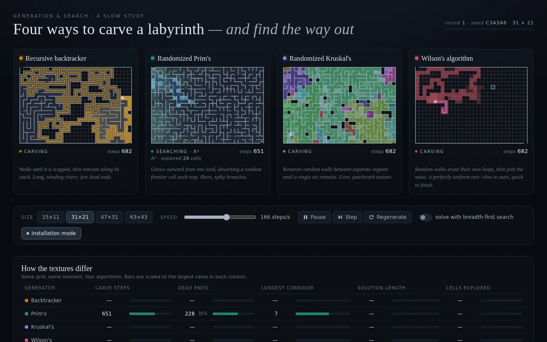
Task: Click the Regenerate button
Action: (x=388, y=217)
